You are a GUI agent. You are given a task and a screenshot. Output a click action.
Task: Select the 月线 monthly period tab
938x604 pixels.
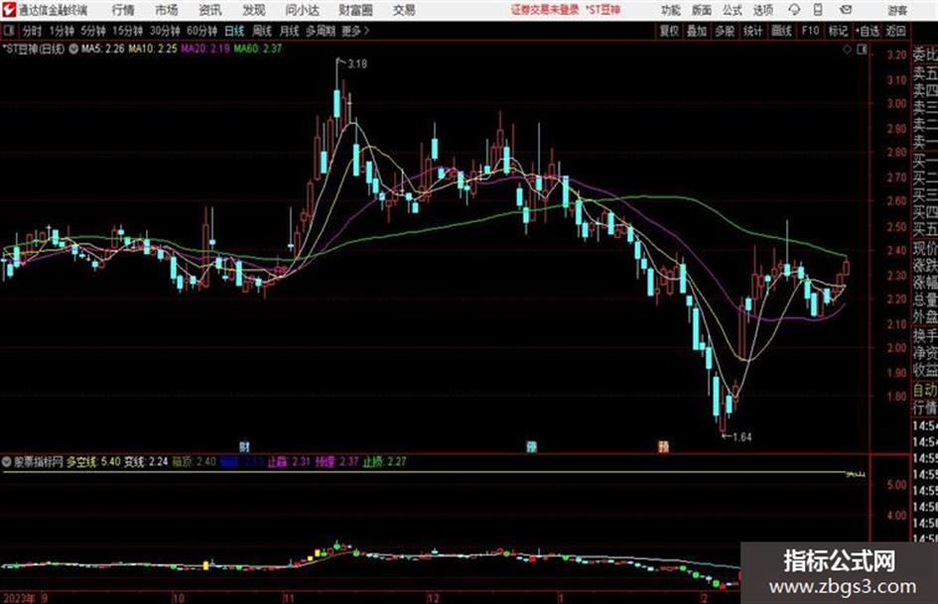290,31
